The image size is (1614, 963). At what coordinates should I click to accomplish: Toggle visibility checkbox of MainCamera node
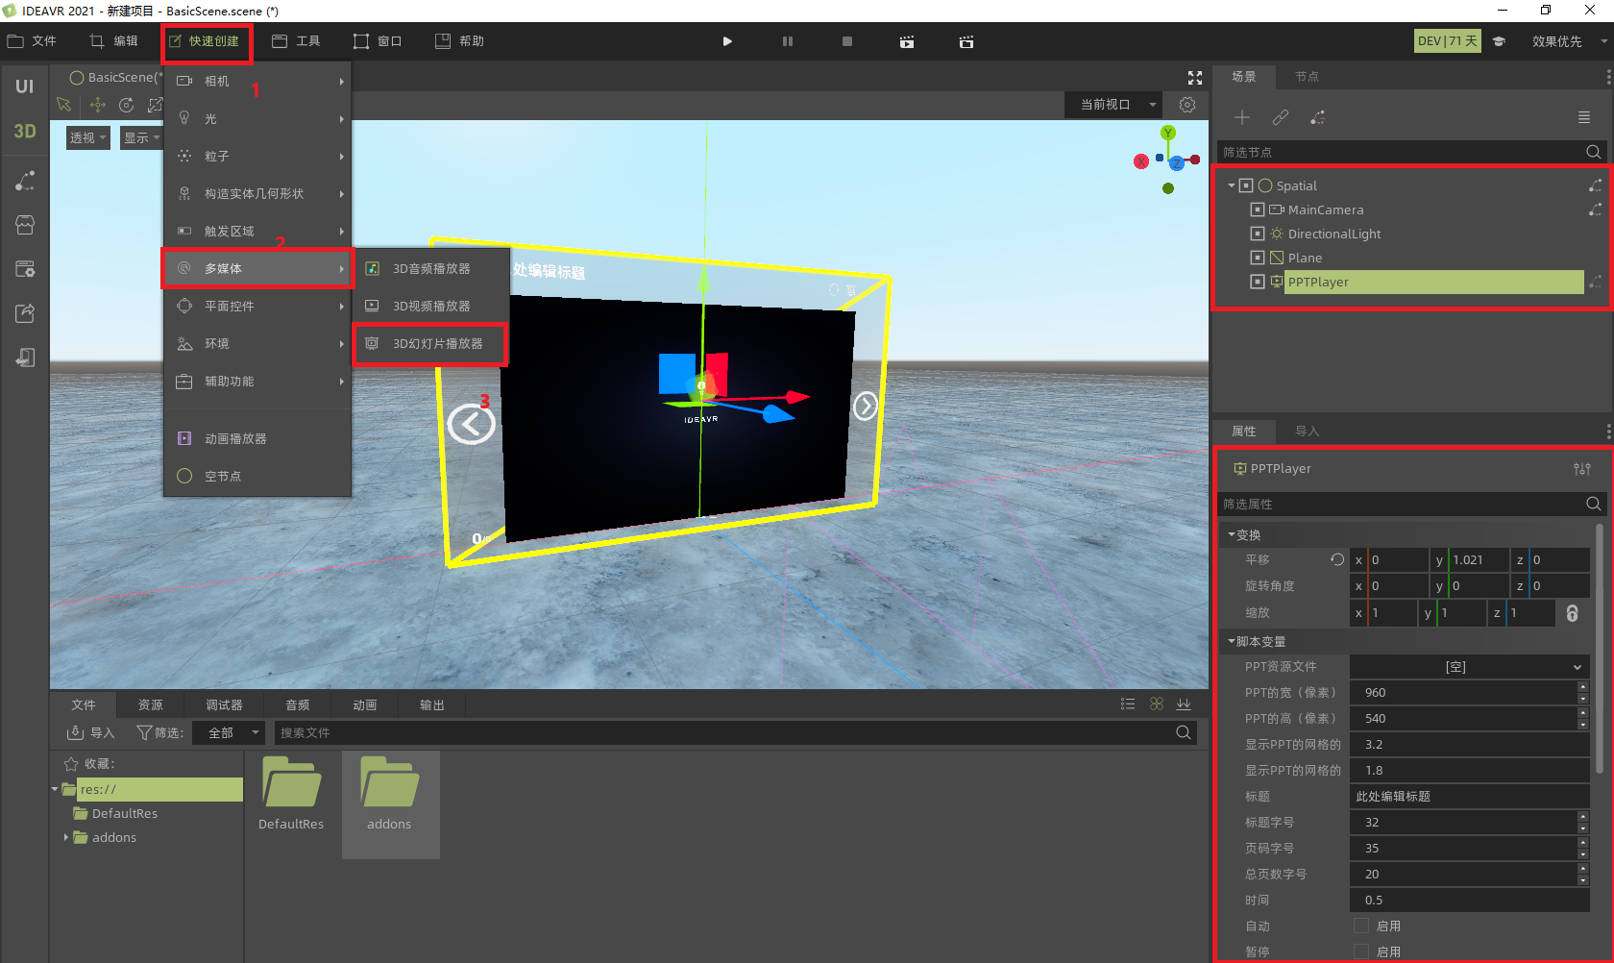(1258, 210)
